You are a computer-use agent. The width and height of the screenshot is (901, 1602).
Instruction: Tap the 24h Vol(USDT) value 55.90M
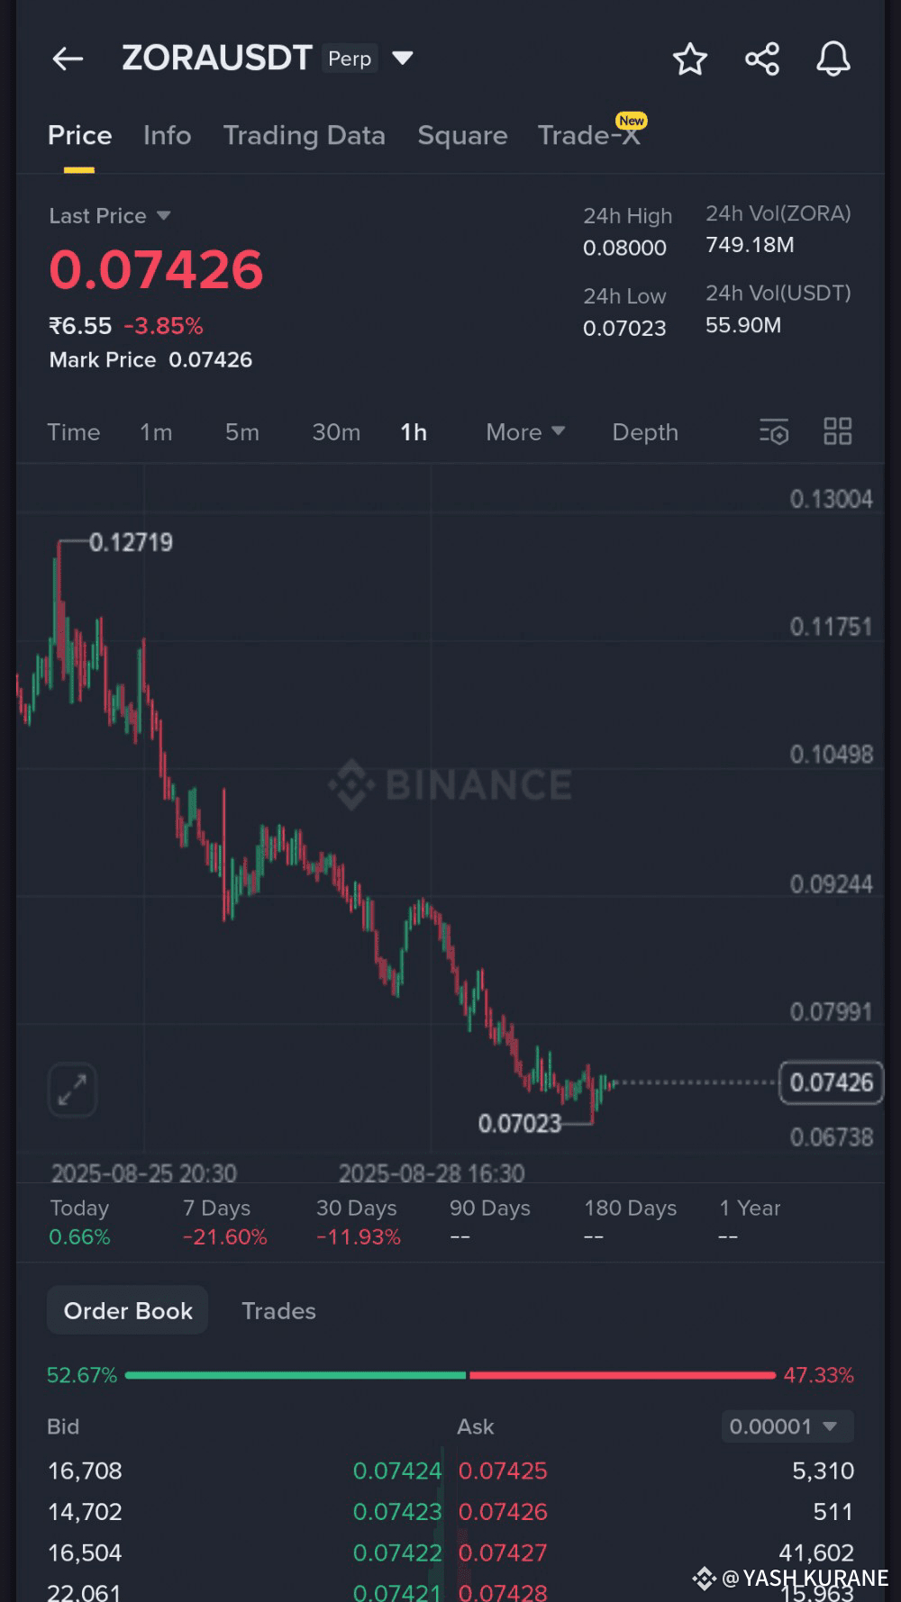coord(743,325)
